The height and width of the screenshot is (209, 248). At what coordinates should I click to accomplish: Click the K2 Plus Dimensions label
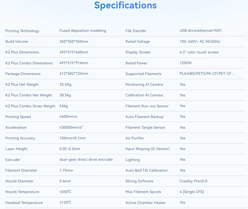pos(22,52)
